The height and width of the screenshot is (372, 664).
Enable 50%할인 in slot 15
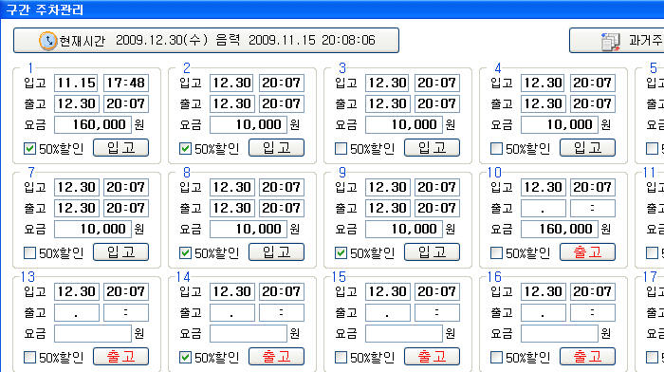[341, 358]
